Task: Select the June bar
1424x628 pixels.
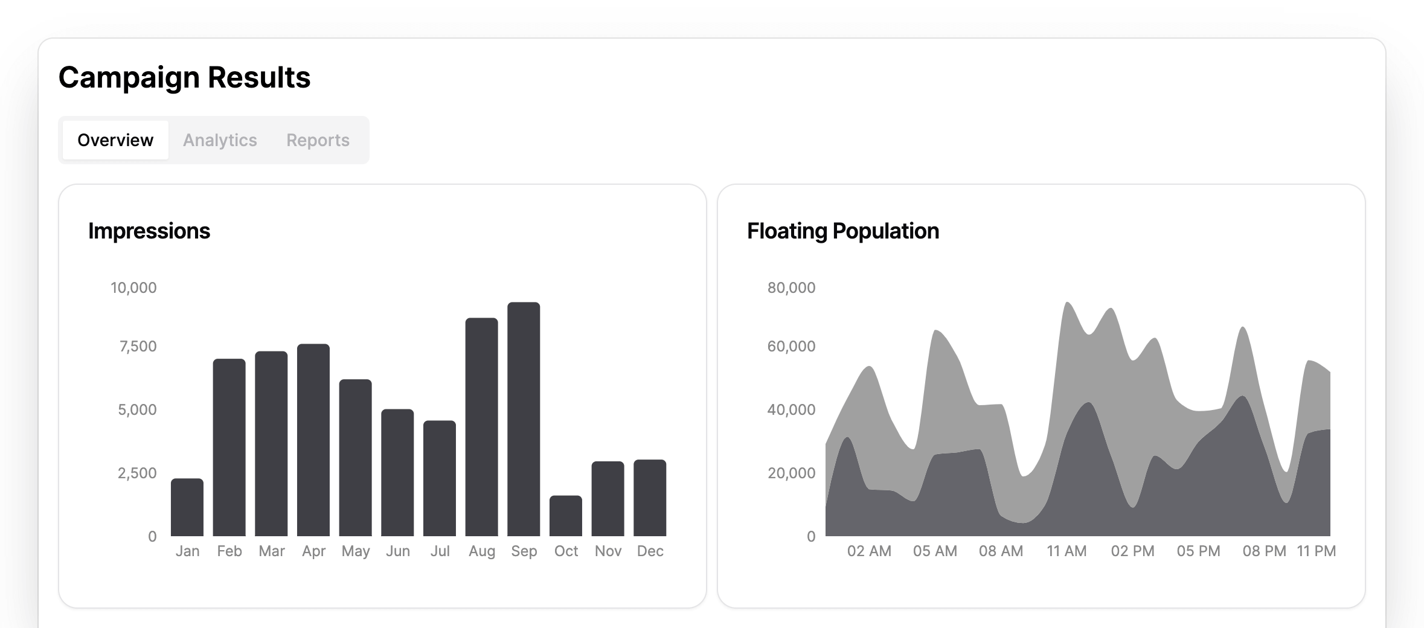Action: click(x=397, y=473)
